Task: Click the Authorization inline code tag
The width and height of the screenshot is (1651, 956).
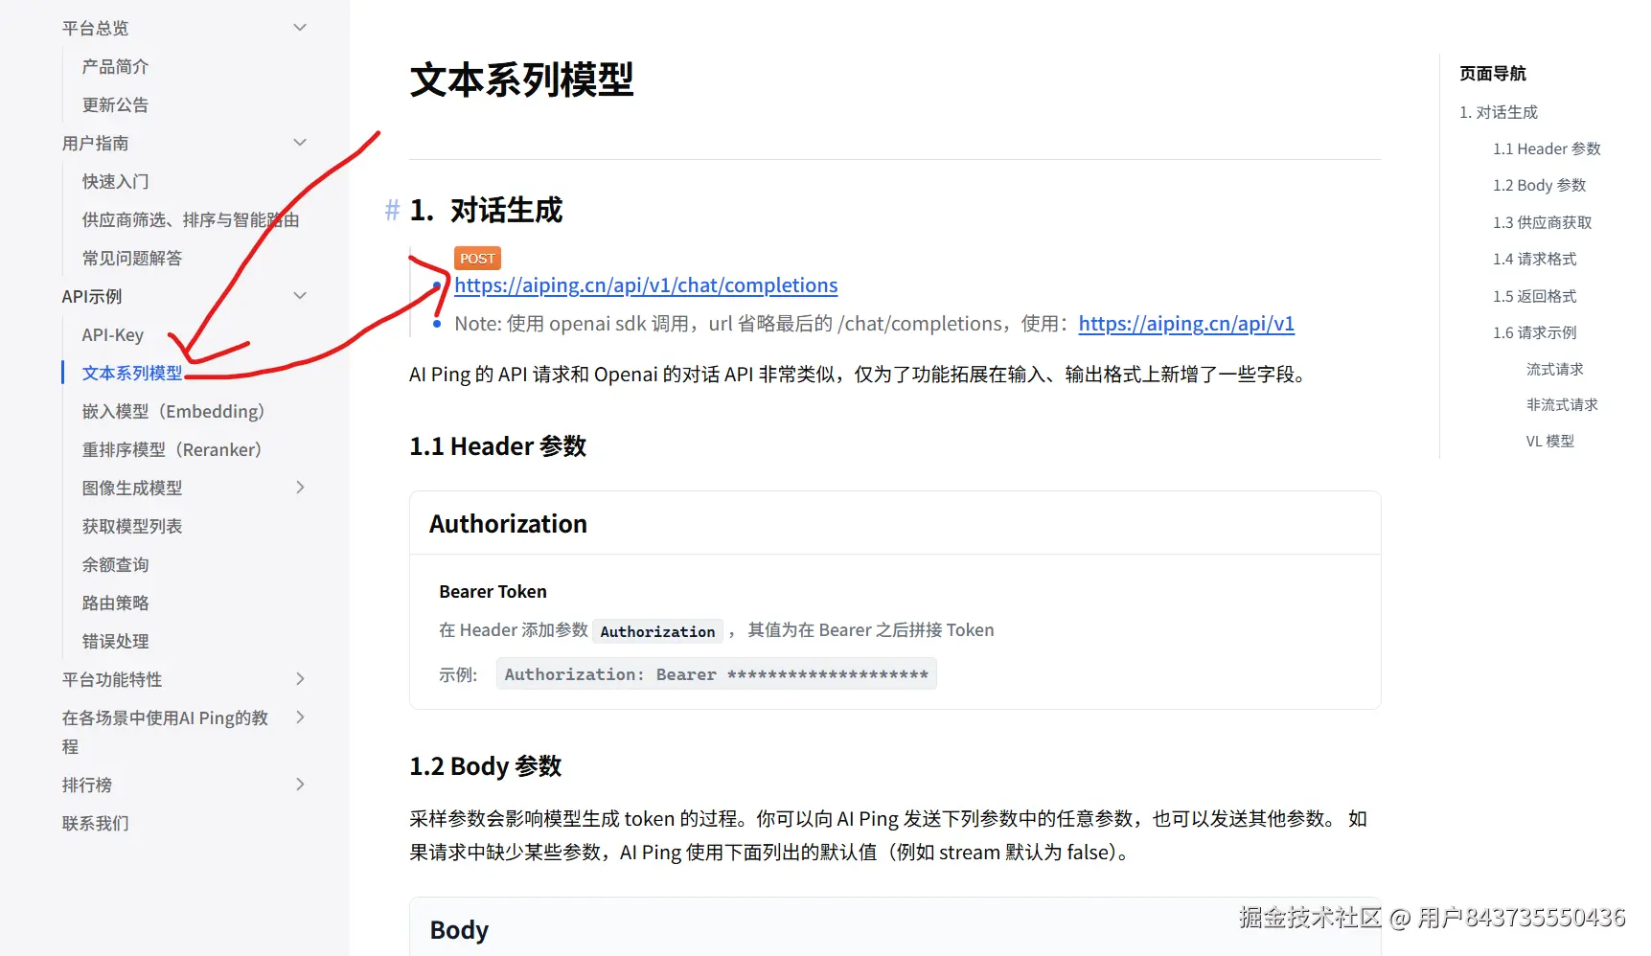Action: coord(657,631)
